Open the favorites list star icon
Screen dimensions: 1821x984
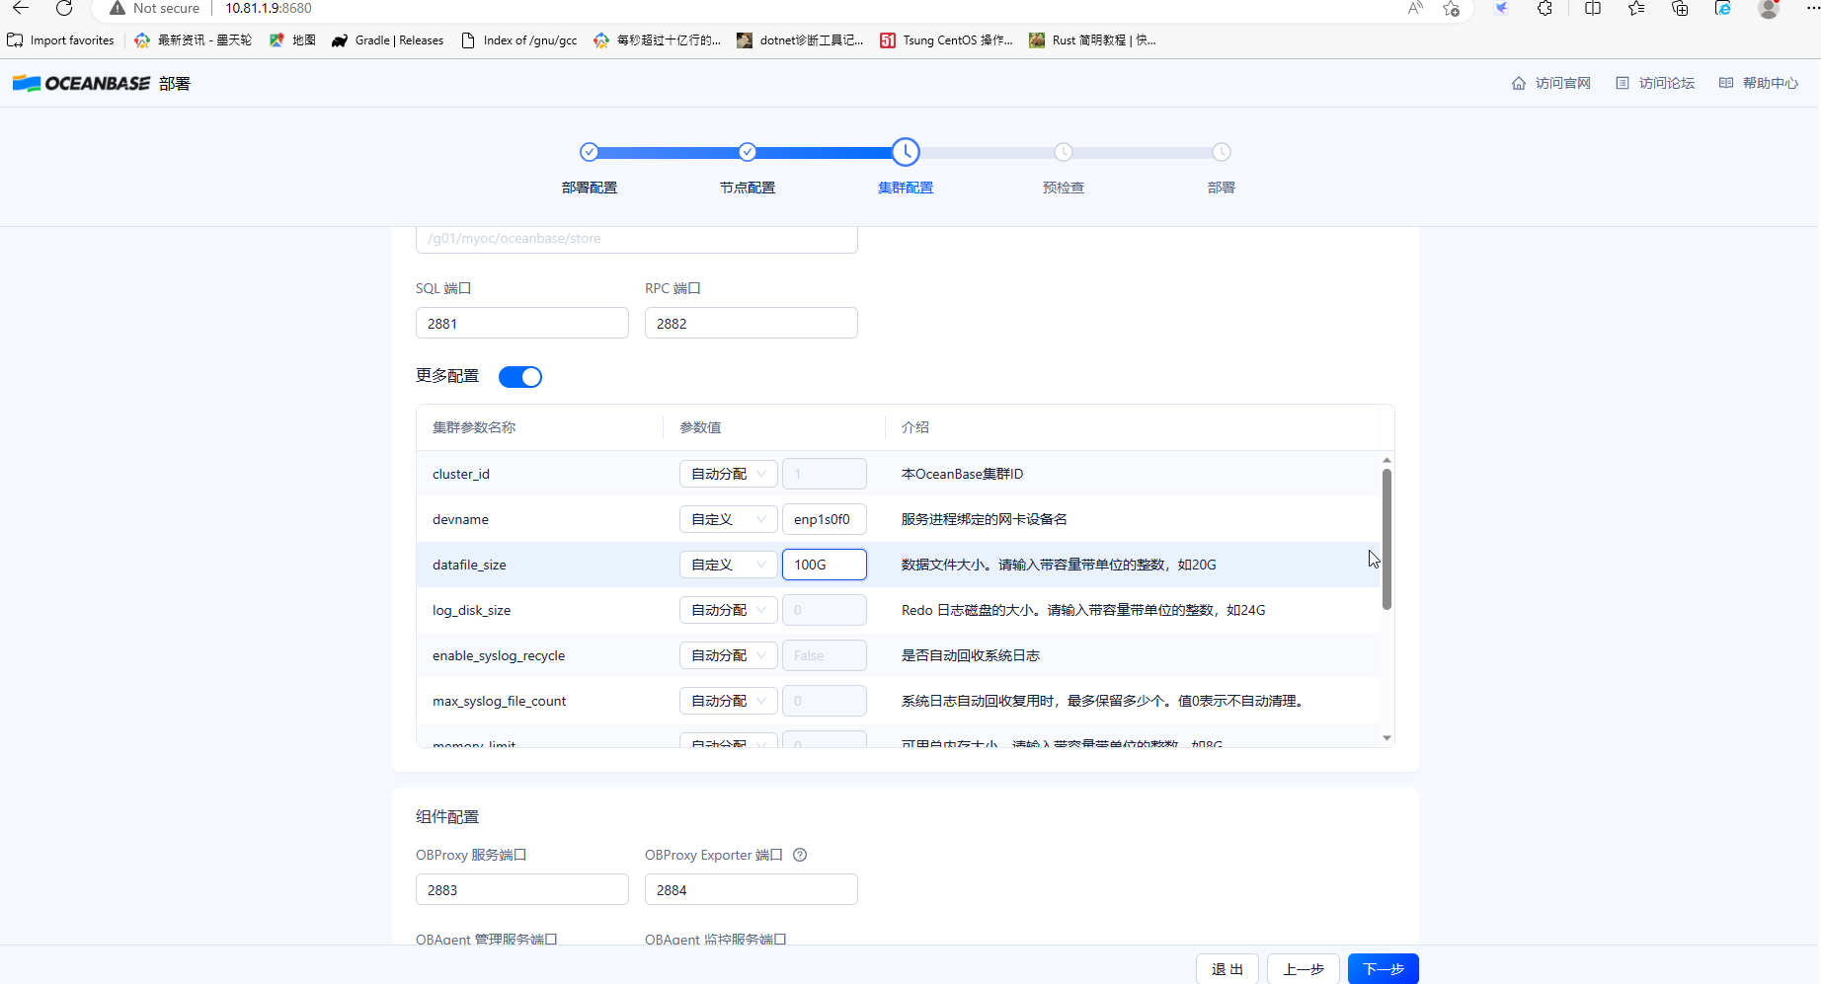point(1636,8)
